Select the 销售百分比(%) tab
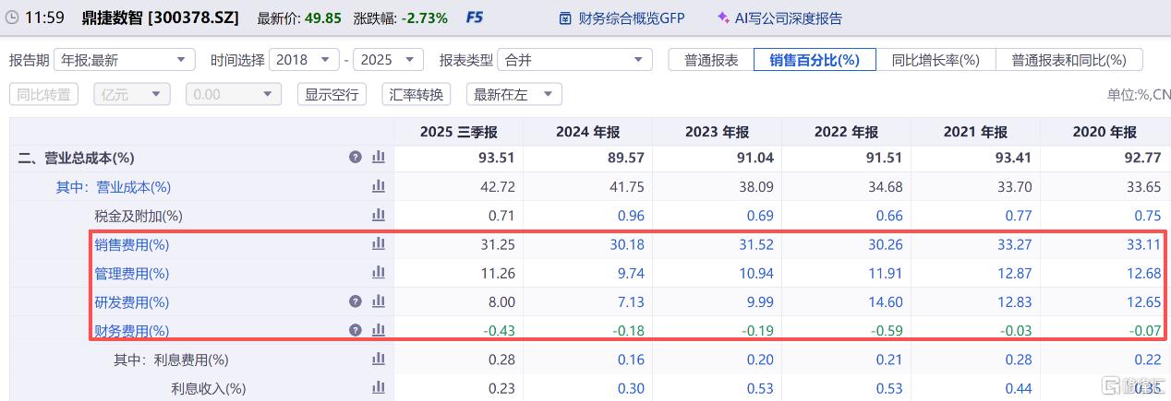1171x401 pixels. (x=815, y=60)
